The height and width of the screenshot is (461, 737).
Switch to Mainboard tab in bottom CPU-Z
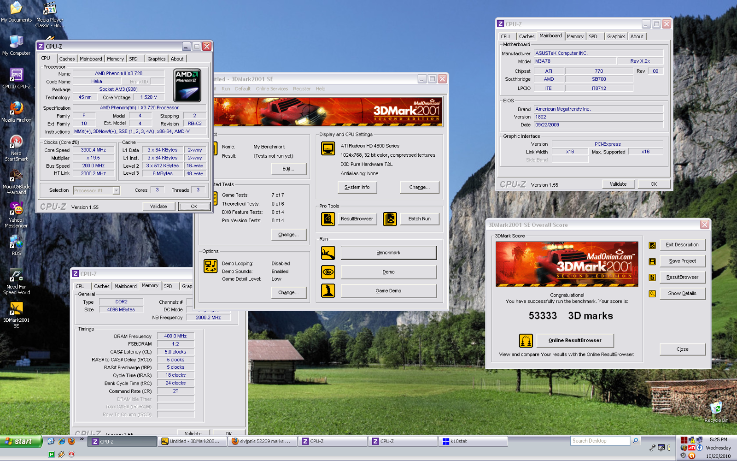pyautogui.click(x=125, y=286)
